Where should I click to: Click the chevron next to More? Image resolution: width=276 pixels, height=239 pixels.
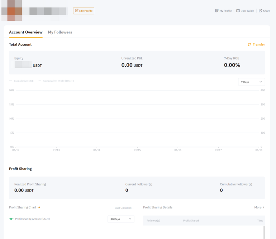click(263, 207)
